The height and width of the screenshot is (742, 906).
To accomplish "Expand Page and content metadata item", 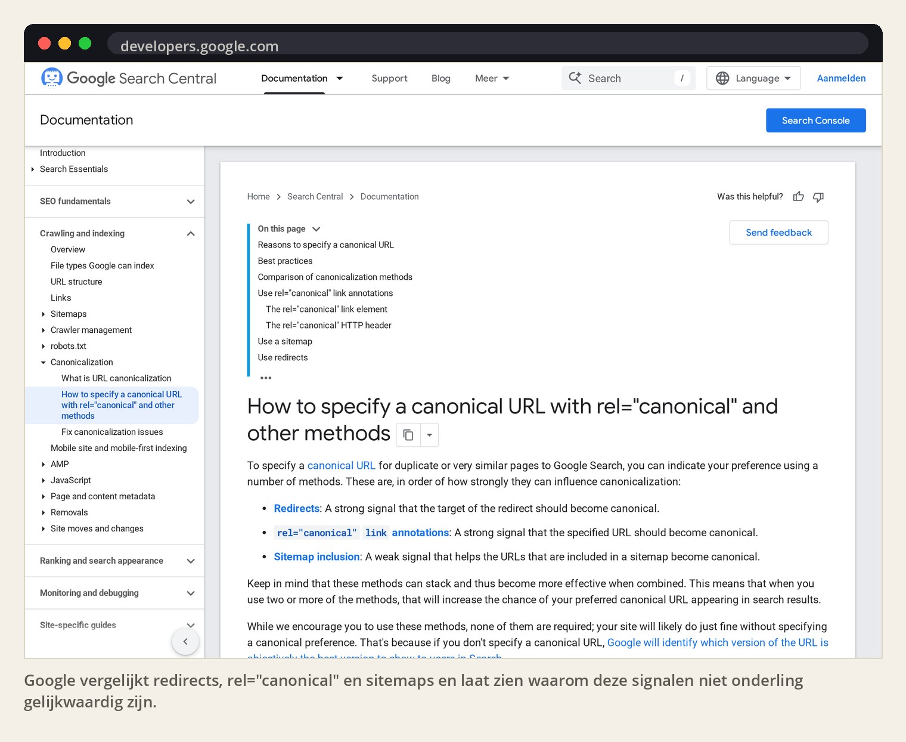I will (x=43, y=497).
